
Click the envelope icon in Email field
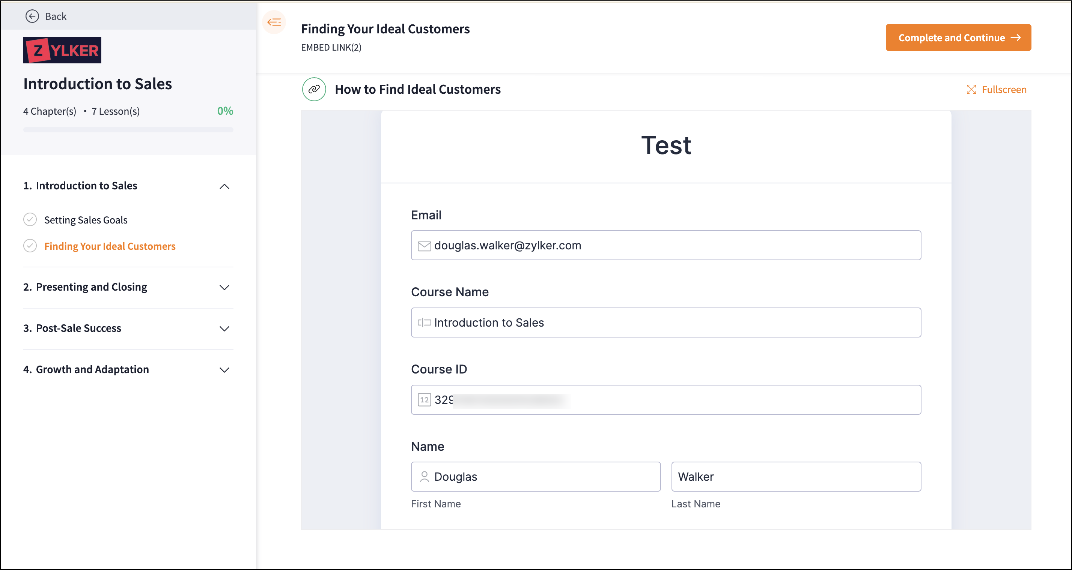click(424, 246)
